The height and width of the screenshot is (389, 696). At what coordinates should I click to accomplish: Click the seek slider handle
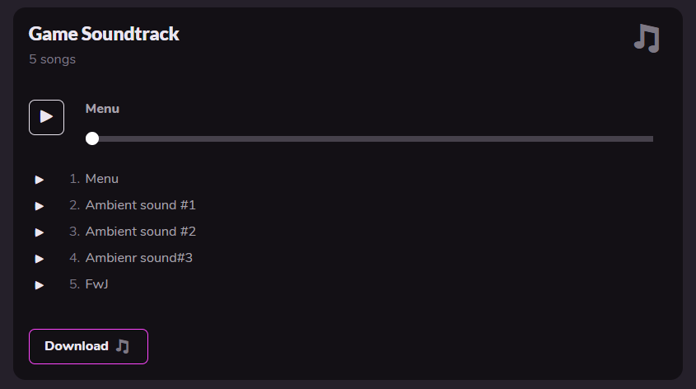click(x=92, y=138)
